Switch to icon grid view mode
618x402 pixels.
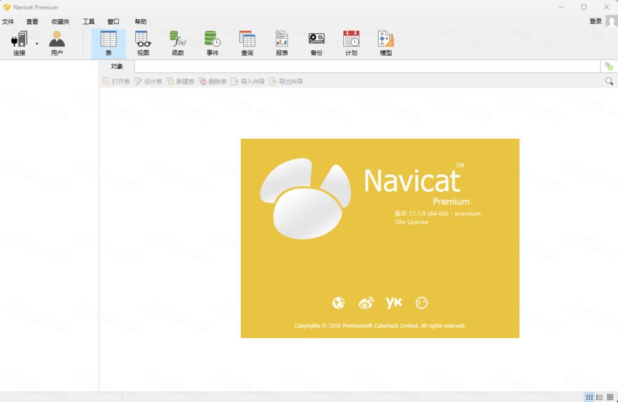(590, 397)
